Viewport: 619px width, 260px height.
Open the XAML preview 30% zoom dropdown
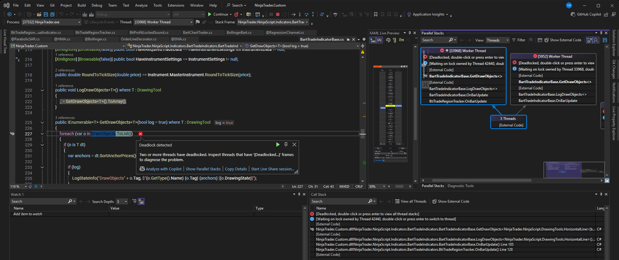[377, 186]
